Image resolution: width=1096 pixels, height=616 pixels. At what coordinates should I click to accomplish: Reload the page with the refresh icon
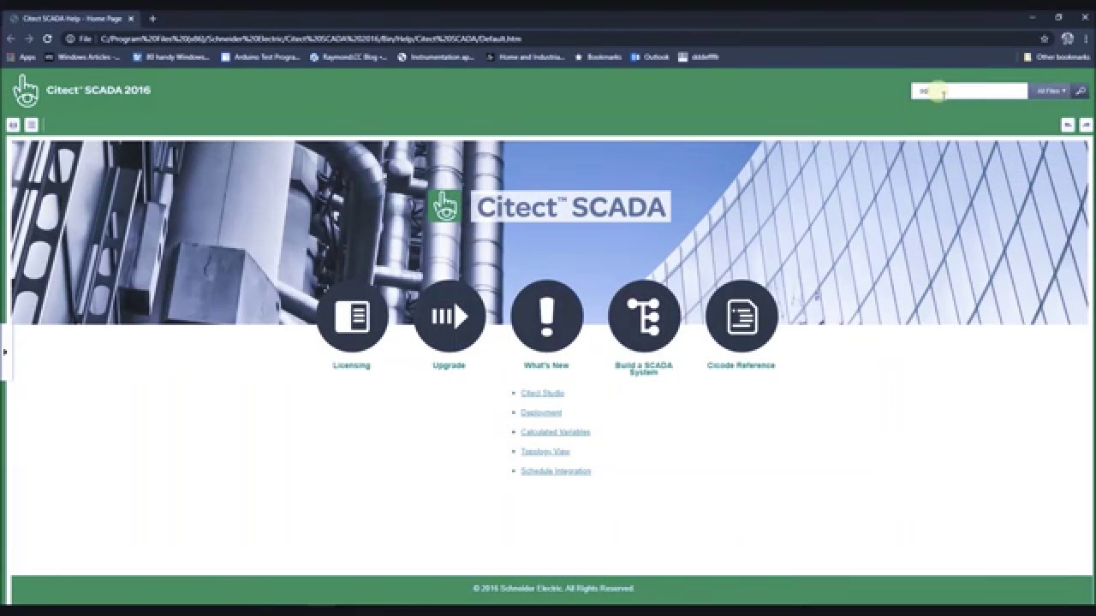pos(47,38)
